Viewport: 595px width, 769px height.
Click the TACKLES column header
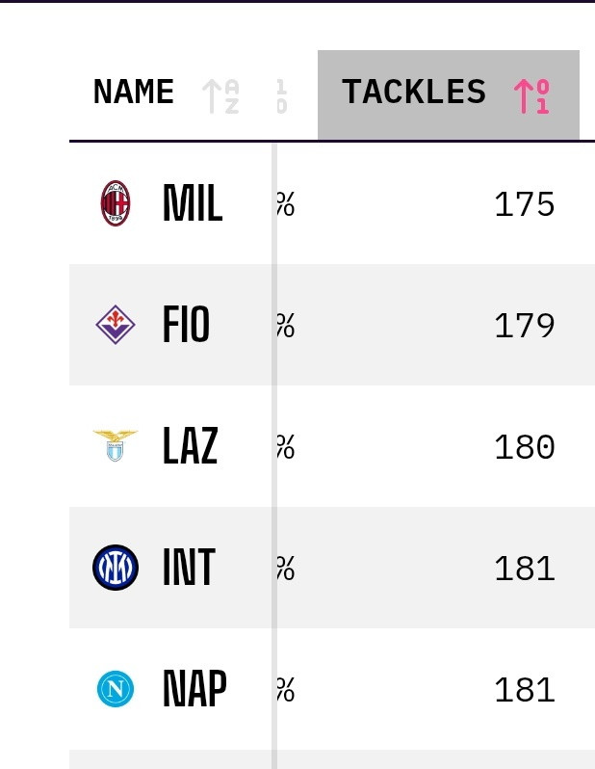pyautogui.click(x=414, y=93)
